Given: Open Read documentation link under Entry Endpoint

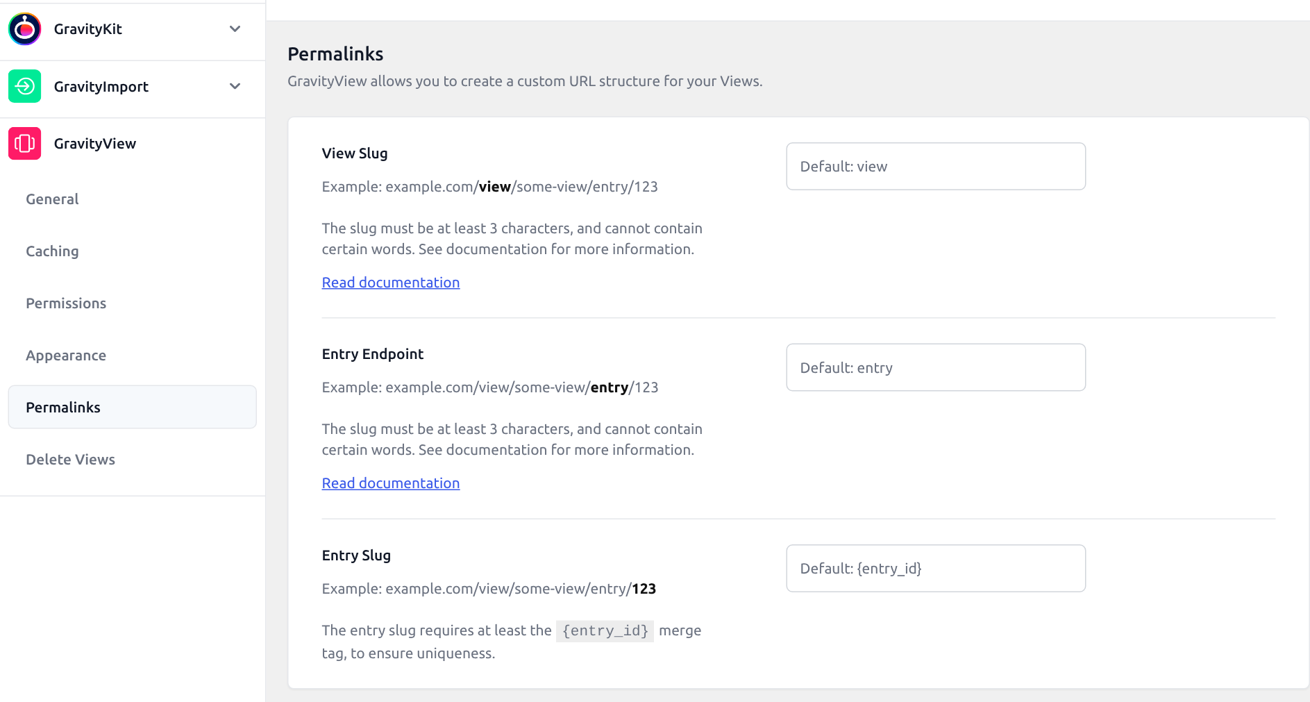Looking at the screenshot, I should [x=391, y=483].
